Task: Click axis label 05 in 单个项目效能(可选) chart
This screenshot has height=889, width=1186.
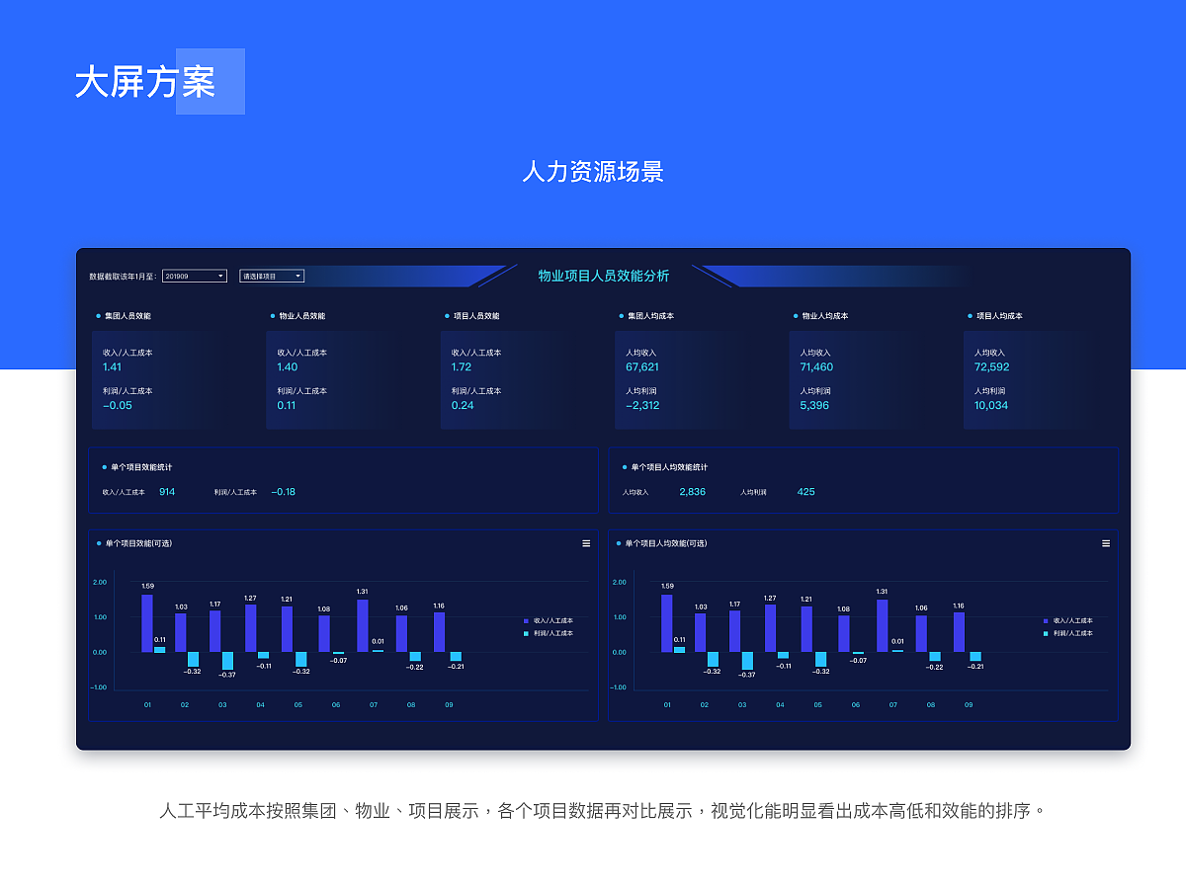Action: [298, 705]
